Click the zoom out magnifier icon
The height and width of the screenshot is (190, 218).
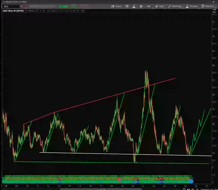(184, 189)
